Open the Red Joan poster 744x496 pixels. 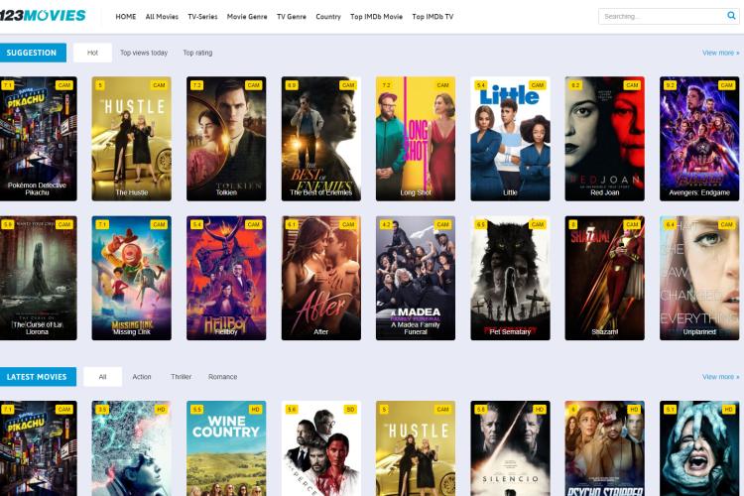(x=604, y=139)
